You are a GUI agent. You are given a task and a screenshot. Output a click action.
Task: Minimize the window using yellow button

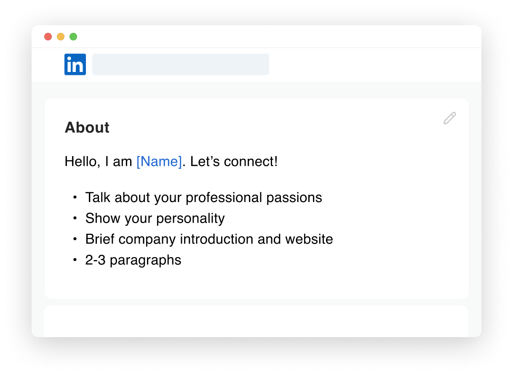tap(61, 37)
